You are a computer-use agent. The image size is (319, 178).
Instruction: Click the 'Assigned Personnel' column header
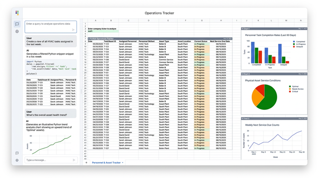(x=128, y=41)
